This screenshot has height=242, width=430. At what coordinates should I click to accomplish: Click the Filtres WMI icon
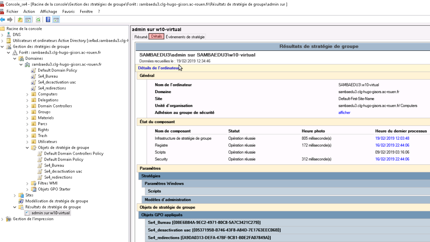click(x=34, y=183)
